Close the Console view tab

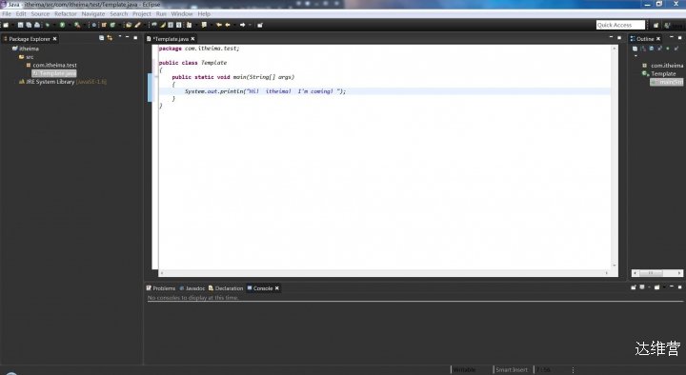coord(277,288)
